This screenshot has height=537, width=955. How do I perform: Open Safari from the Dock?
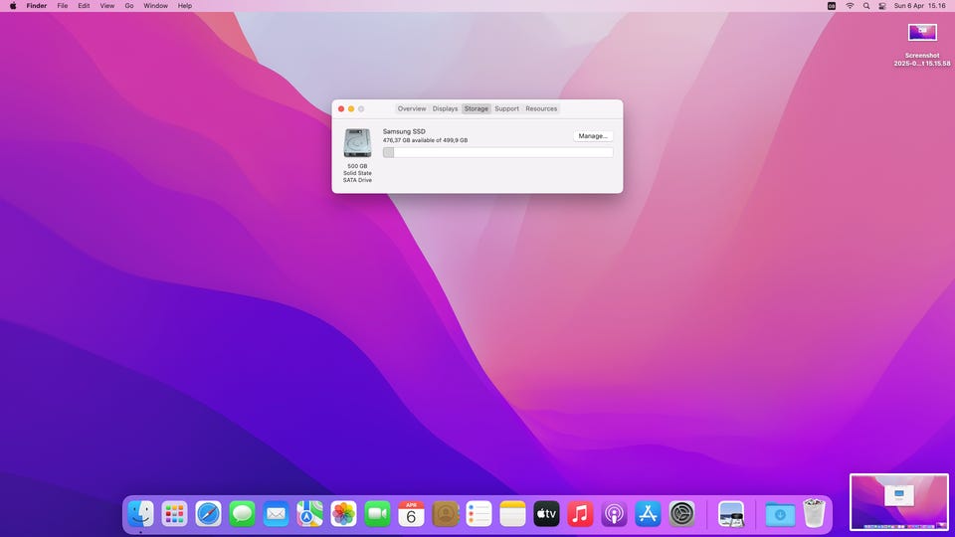[208, 514]
